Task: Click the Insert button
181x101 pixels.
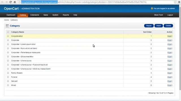Action: (159, 26)
